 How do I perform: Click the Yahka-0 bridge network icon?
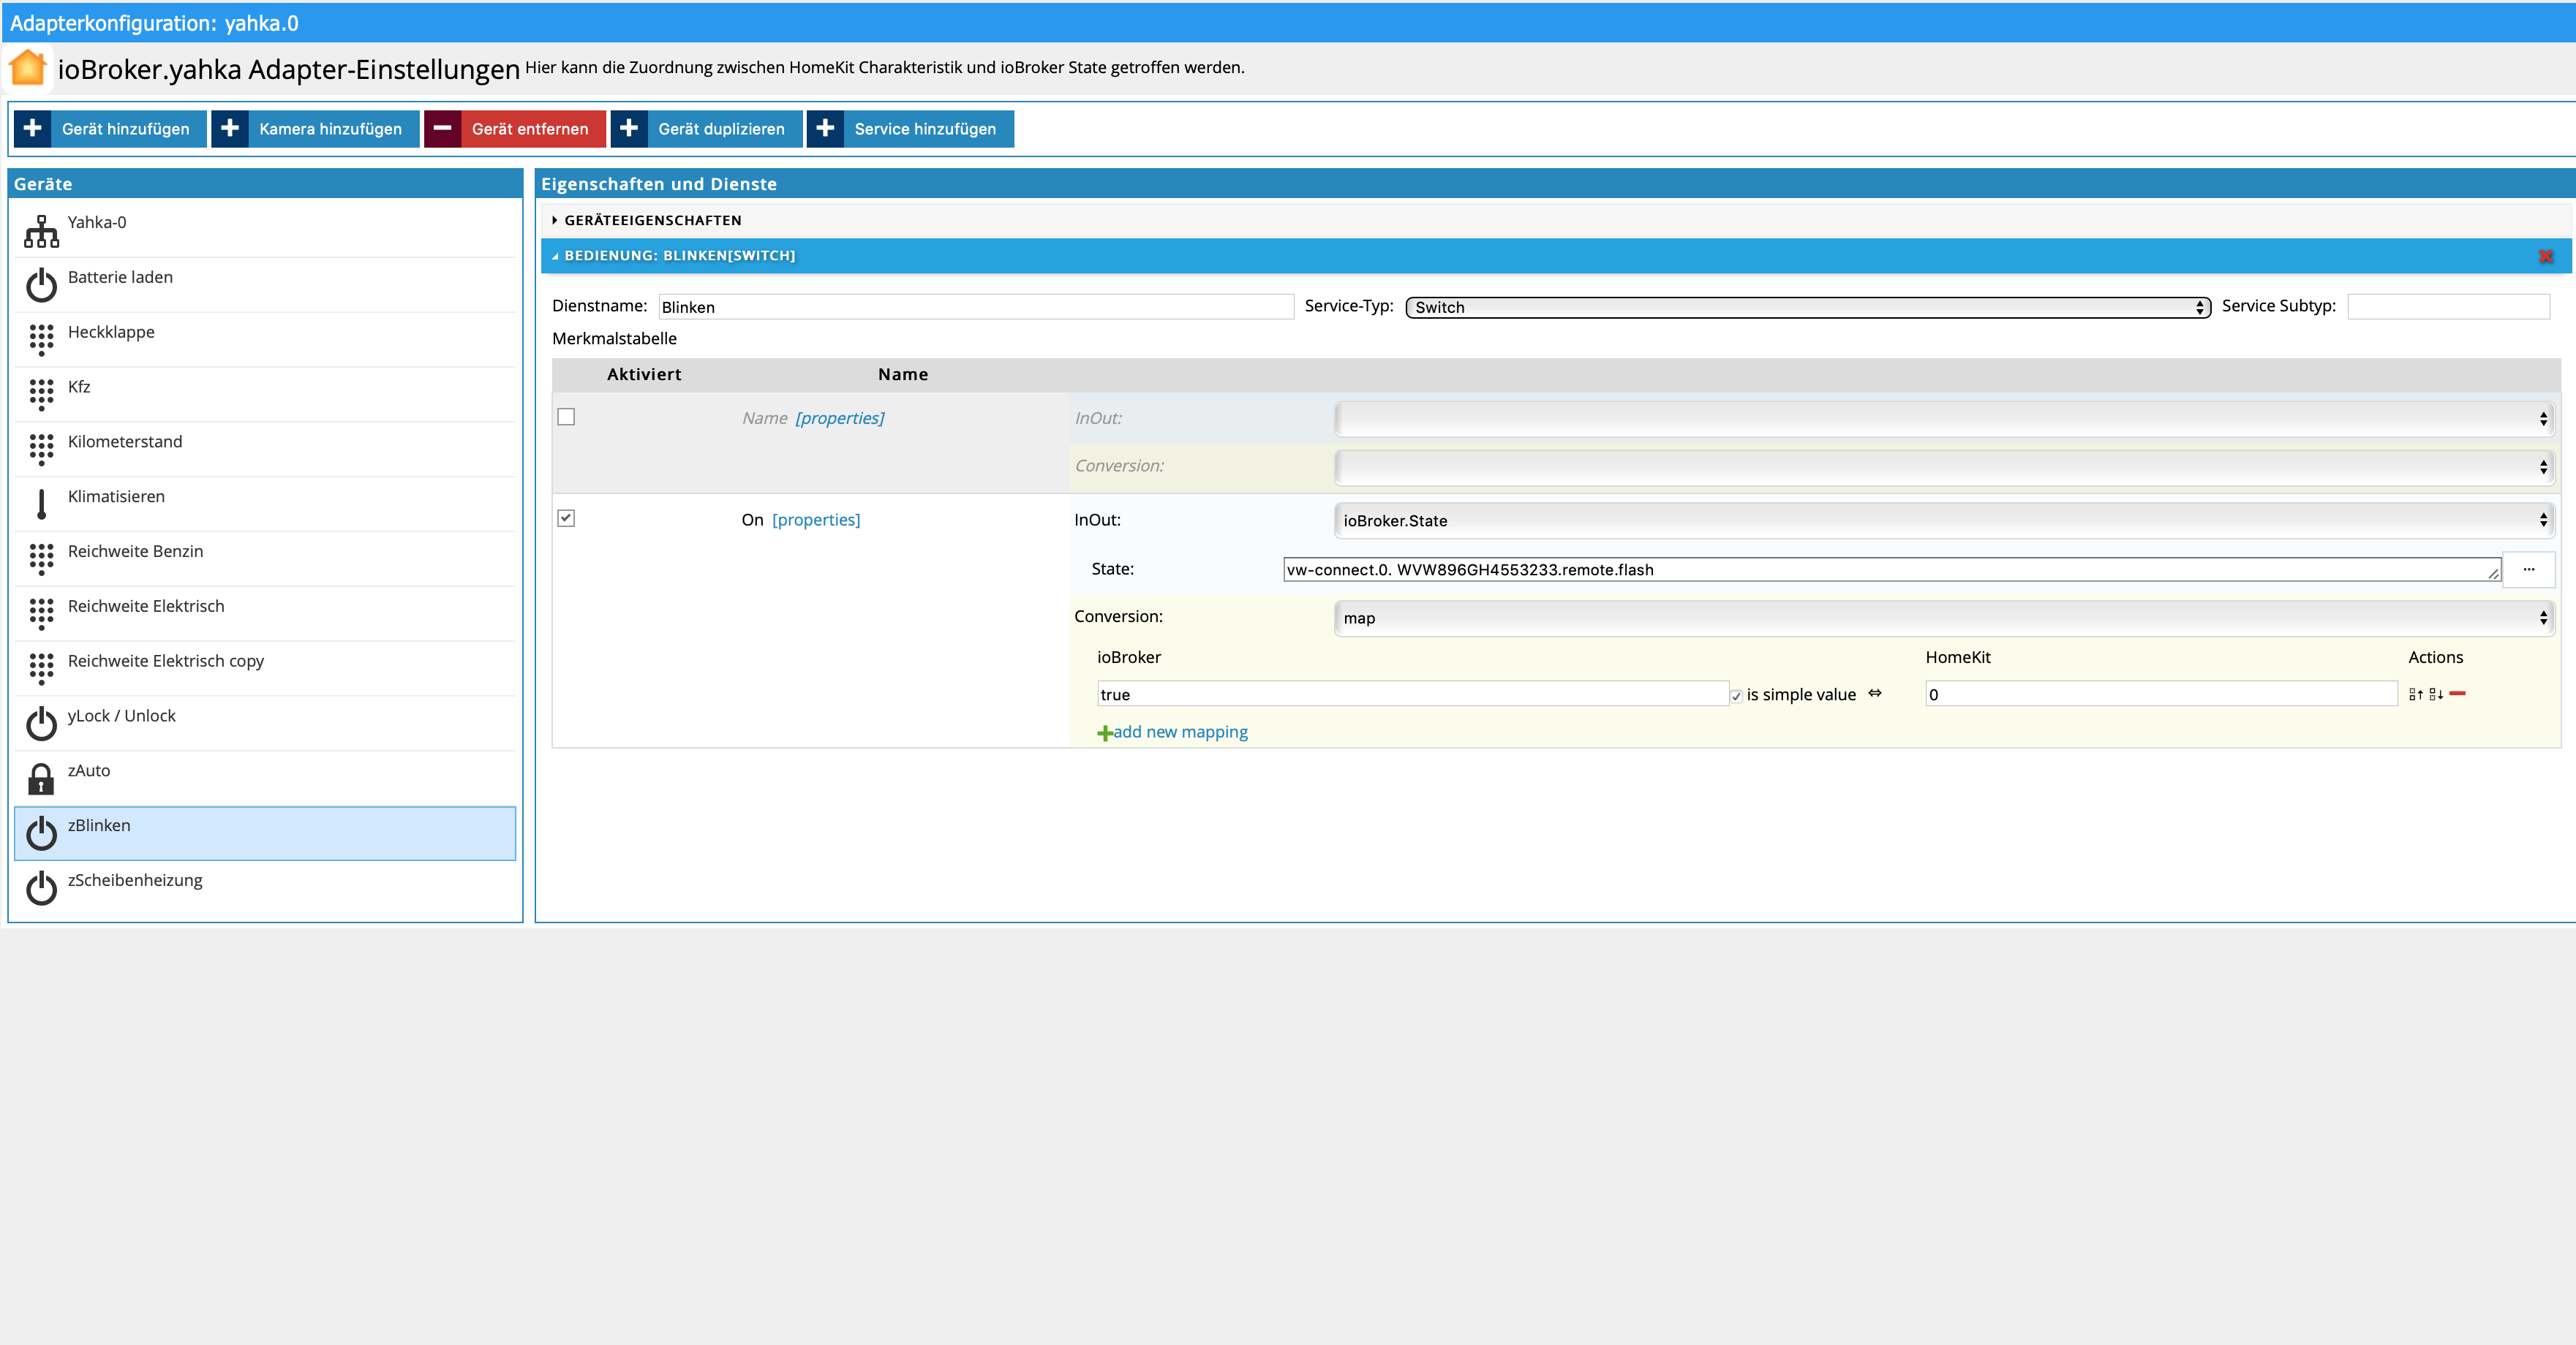point(41,231)
